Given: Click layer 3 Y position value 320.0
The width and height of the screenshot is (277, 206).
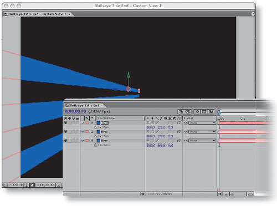Looking at the screenshot, I should (161, 145).
